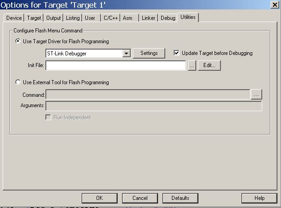The width and height of the screenshot is (281, 208).
Task: Restore settings with the Defaults button
Action: coord(180,198)
